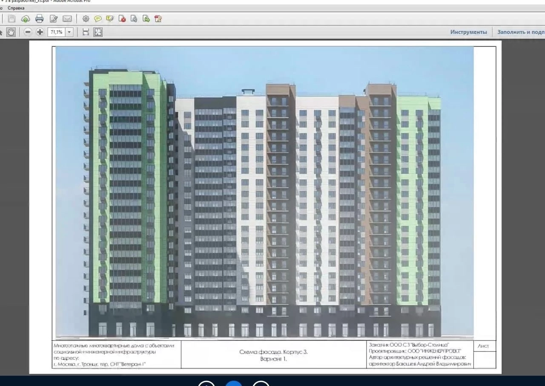Click the 71,1% zoom value field
Viewport: 545px width, 386px height.
(x=56, y=32)
